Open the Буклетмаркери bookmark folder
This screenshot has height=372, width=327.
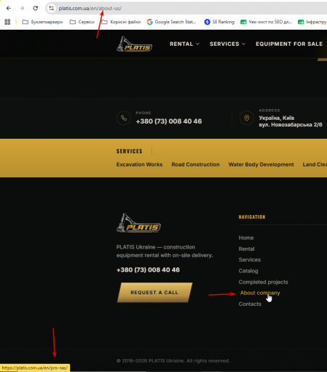(x=42, y=22)
